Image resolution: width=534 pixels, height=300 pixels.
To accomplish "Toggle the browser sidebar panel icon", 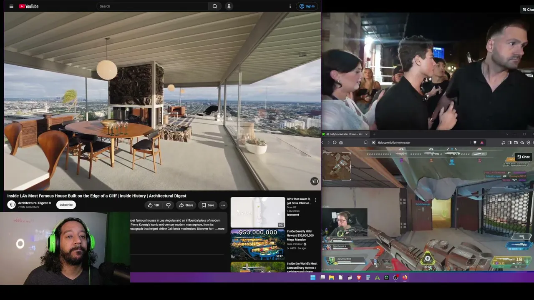I will (509, 142).
